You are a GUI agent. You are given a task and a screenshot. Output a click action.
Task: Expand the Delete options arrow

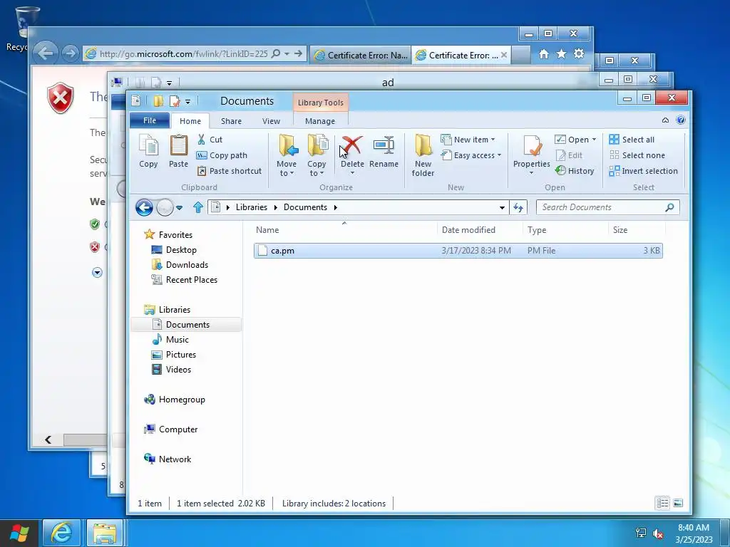tap(352, 173)
